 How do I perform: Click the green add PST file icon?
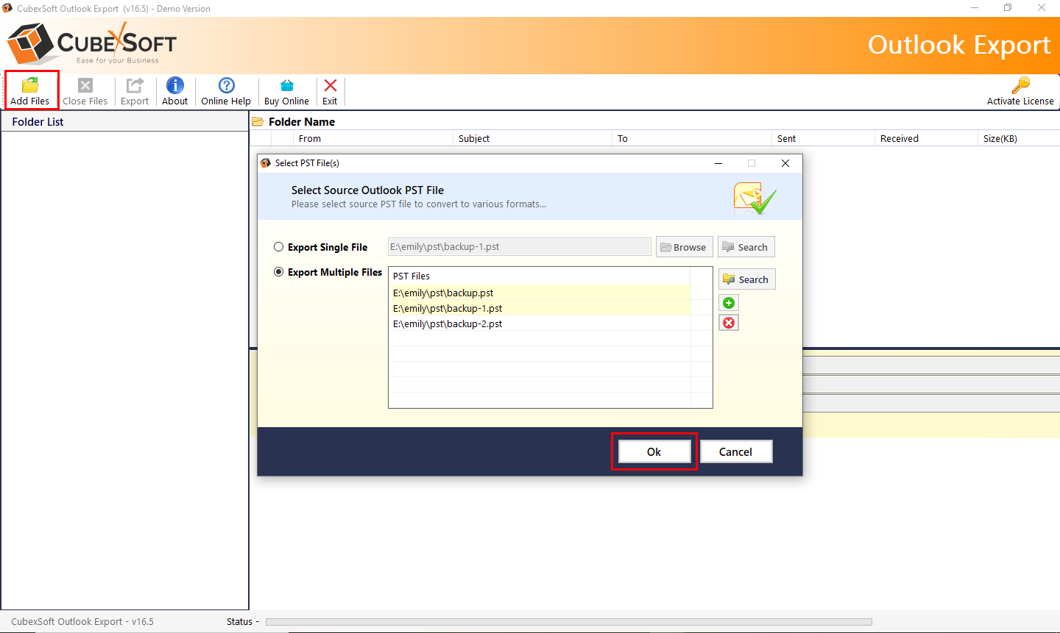(729, 303)
